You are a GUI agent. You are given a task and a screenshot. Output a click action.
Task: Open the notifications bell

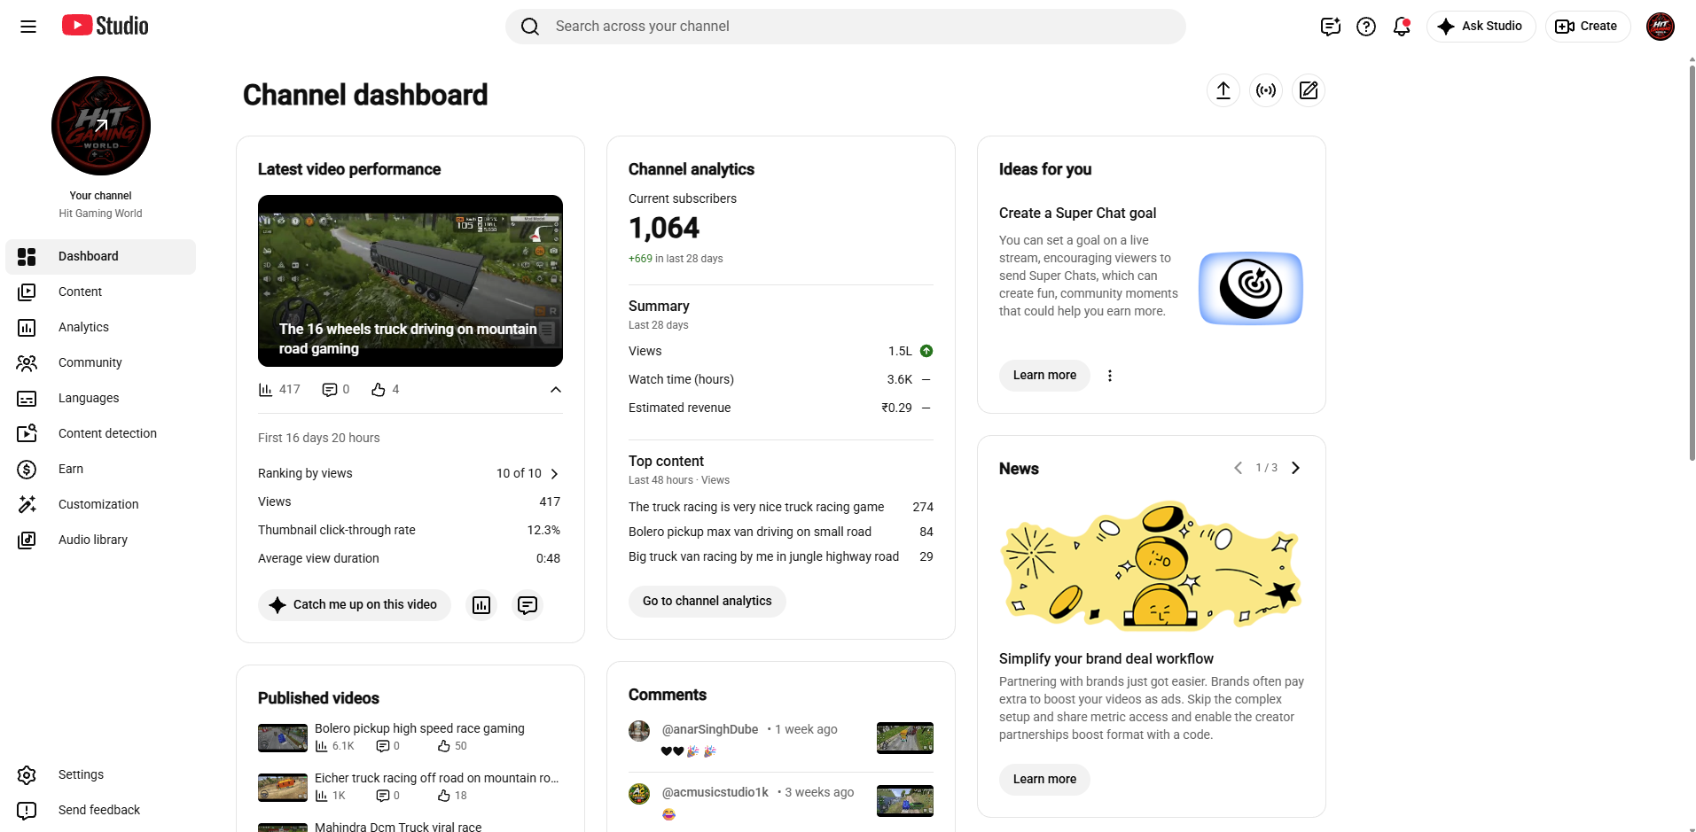coord(1402,27)
